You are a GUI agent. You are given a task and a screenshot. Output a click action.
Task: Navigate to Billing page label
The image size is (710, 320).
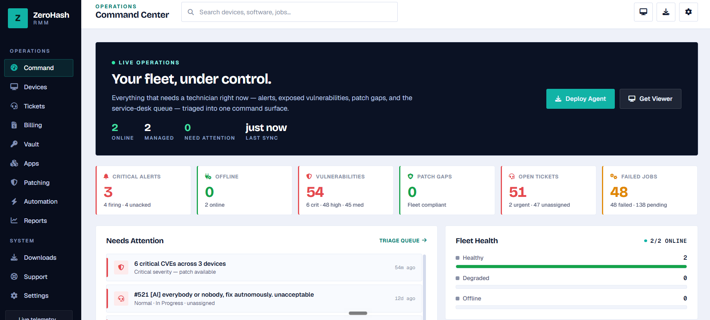(x=33, y=125)
